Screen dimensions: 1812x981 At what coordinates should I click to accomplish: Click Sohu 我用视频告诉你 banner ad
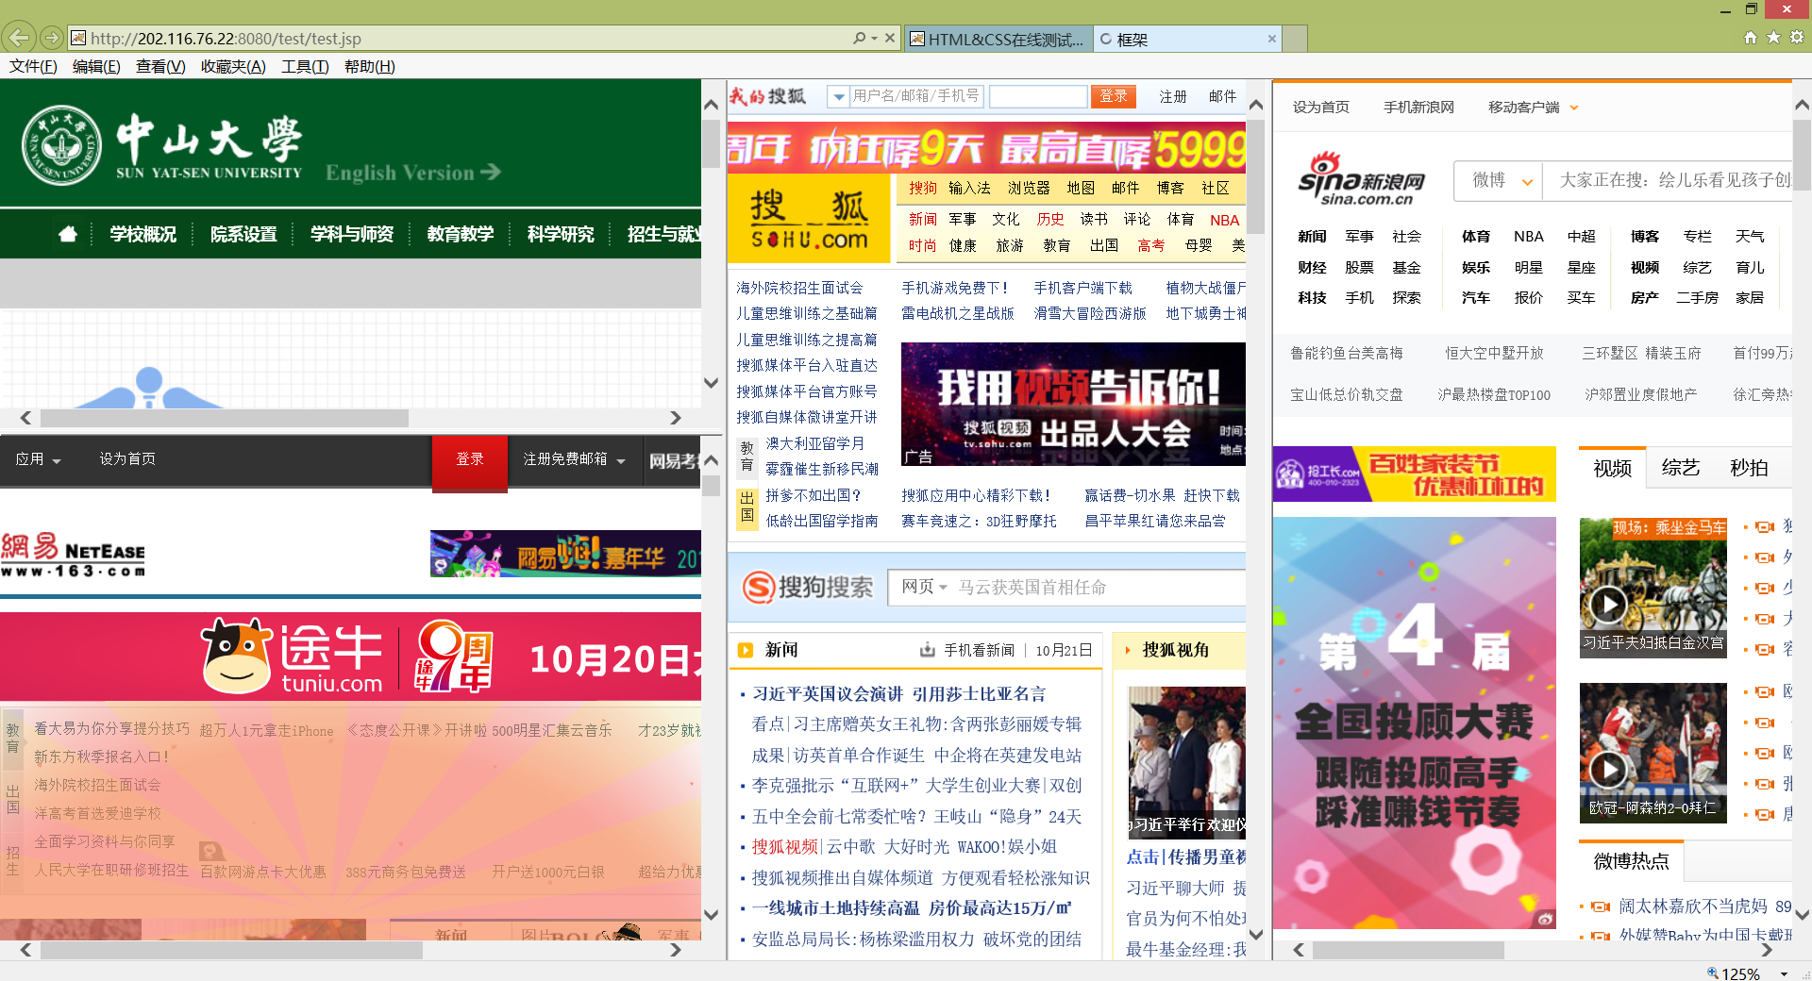tap(1073, 404)
